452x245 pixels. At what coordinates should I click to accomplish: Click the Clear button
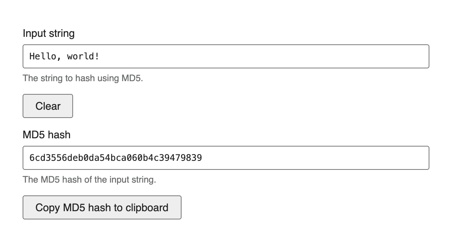[x=48, y=106]
